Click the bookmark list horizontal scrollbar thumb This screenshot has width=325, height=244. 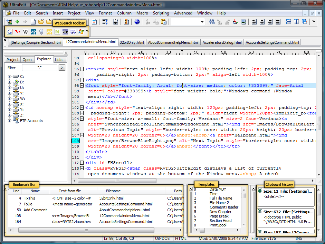coord(86,230)
